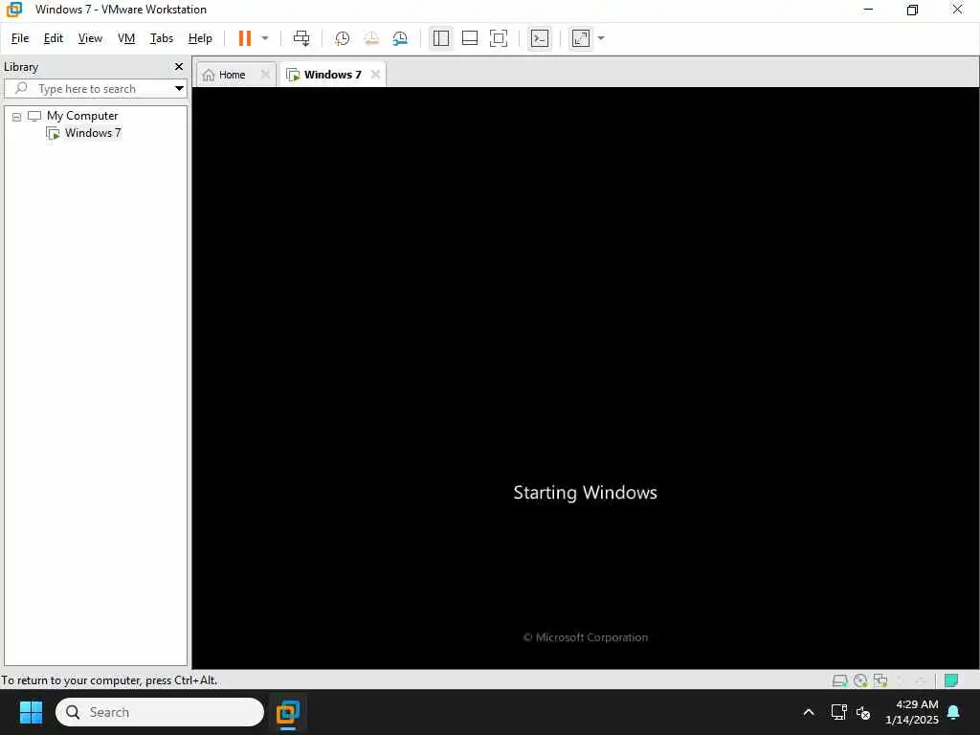Open the Windows Start menu
The width and height of the screenshot is (980, 735).
coord(31,712)
